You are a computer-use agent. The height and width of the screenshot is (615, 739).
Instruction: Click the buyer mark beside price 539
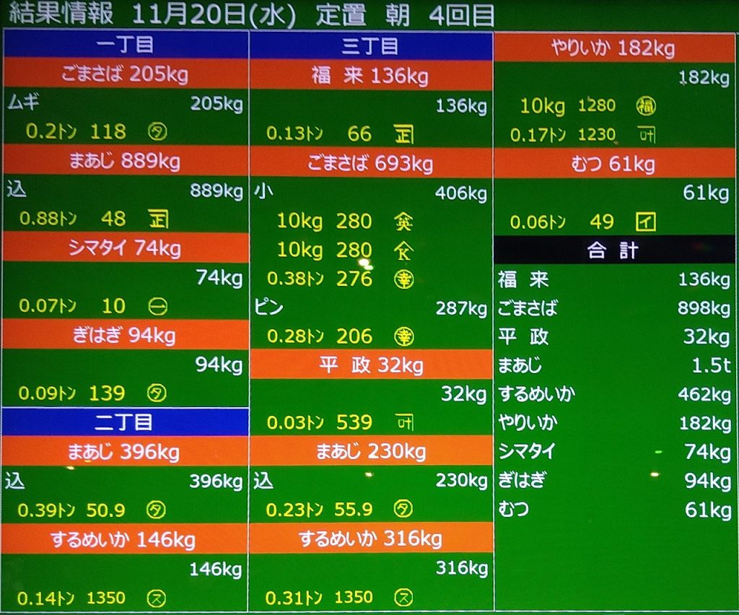pyautogui.click(x=404, y=422)
